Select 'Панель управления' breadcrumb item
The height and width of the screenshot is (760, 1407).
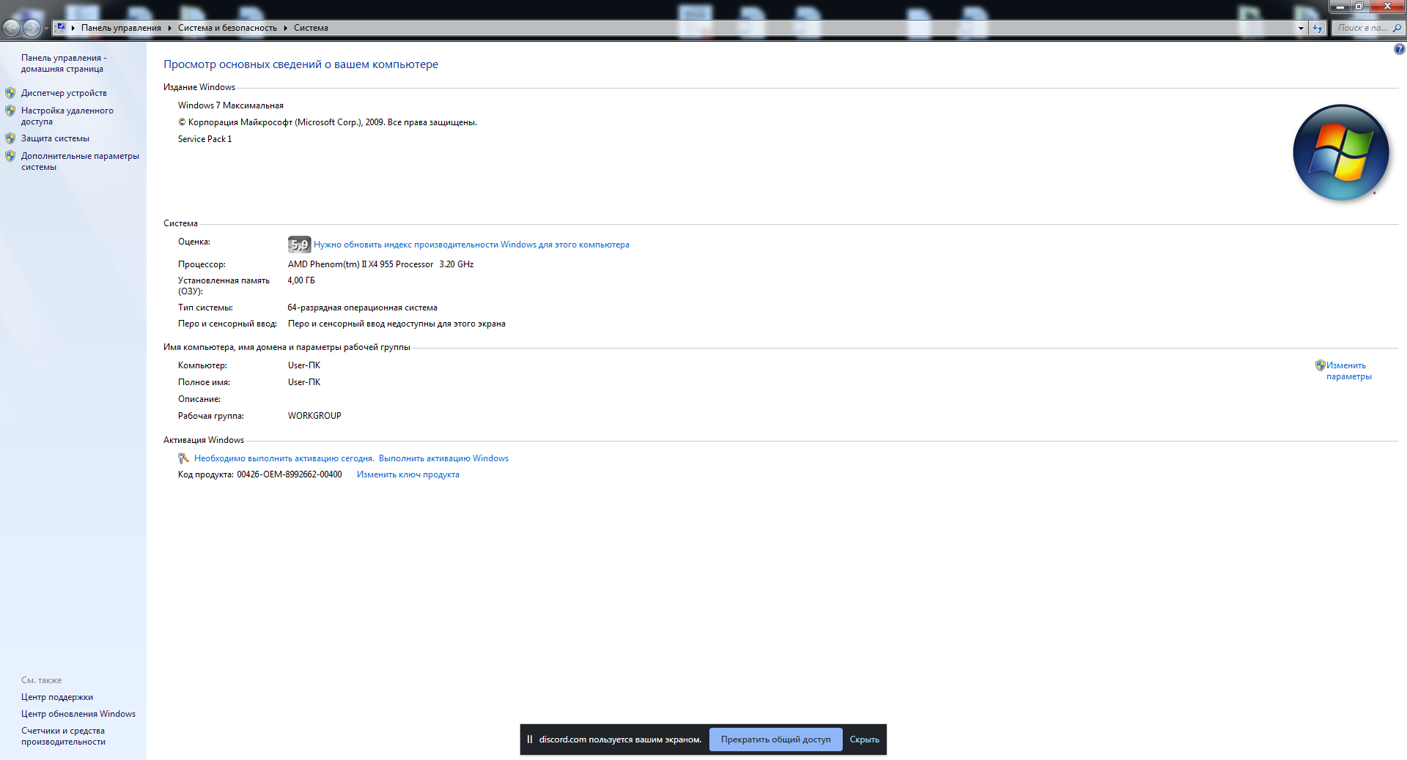click(x=121, y=28)
